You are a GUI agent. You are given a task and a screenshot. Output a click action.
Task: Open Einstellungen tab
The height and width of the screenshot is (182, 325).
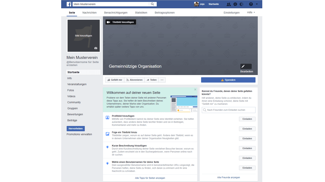click(232, 12)
